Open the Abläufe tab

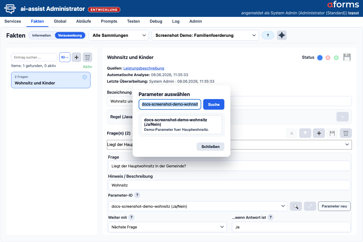point(83,21)
